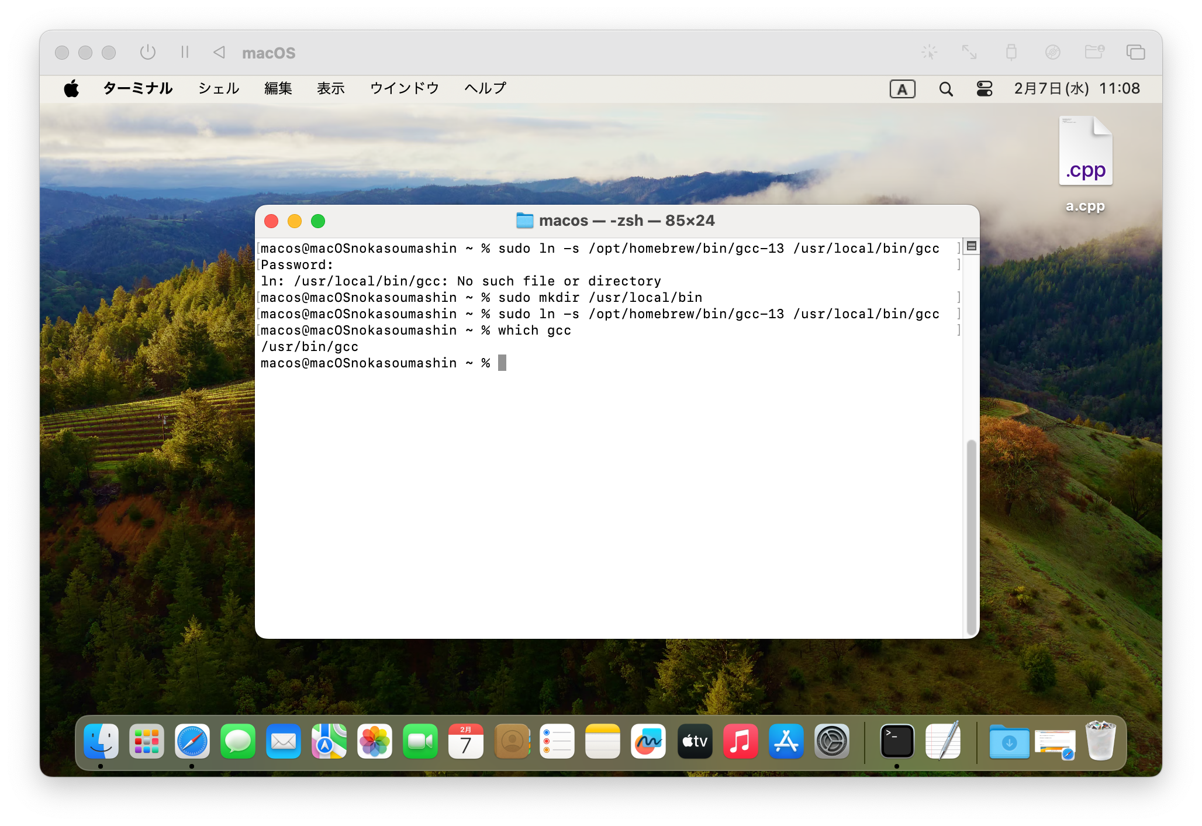Open the App Store icon

coord(786,741)
